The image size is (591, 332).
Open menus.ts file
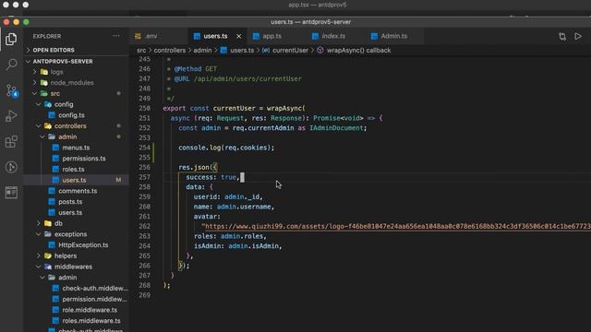click(x=76, y=148)
